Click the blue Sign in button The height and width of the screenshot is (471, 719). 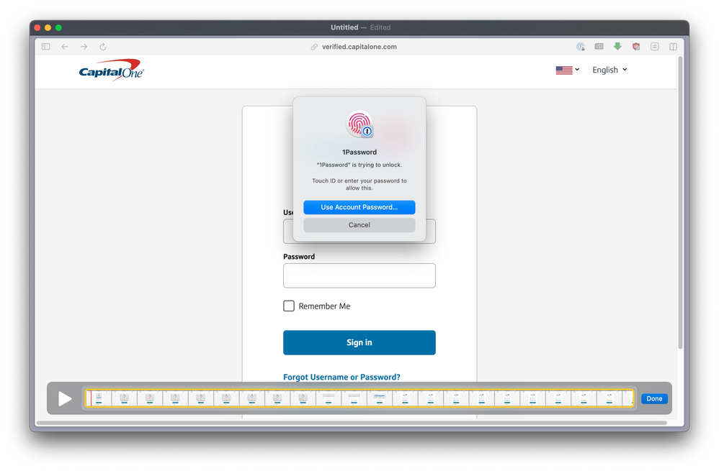tap(359, 342)
